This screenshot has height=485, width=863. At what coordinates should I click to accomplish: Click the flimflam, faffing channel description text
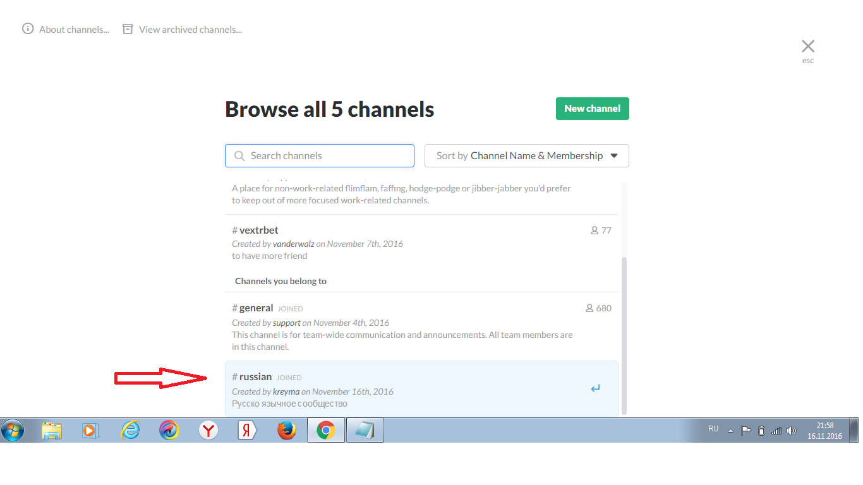point(401,195)
